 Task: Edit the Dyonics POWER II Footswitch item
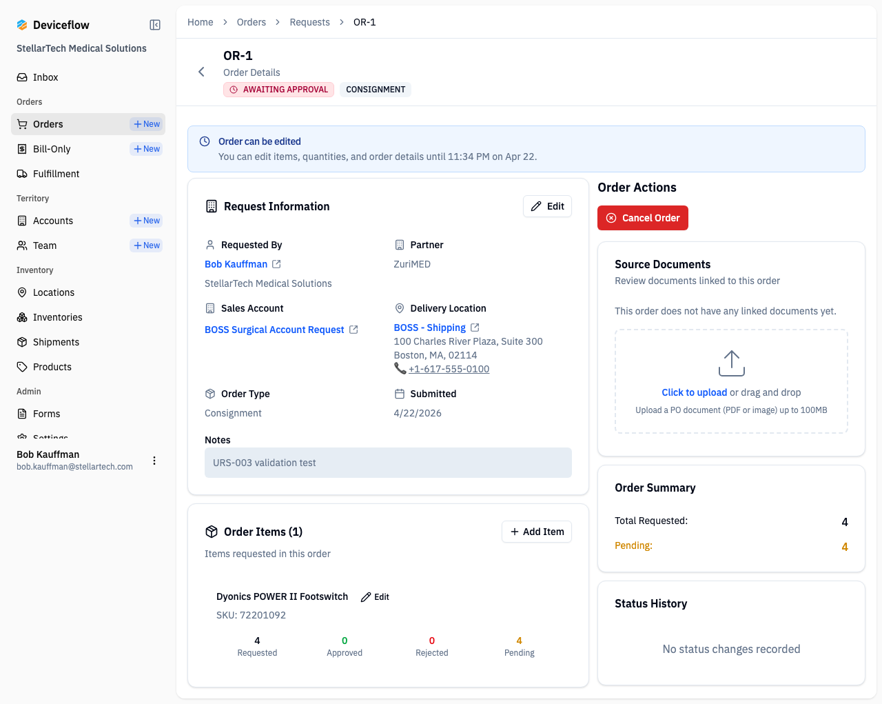pyautogui.click(x=376, y=597)
